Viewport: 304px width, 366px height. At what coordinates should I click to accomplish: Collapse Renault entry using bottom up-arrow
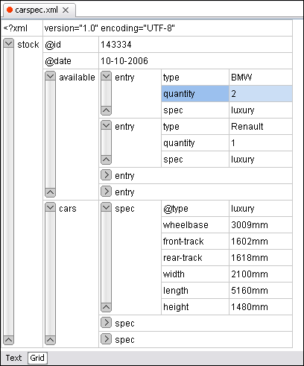(x=107, y=160)
